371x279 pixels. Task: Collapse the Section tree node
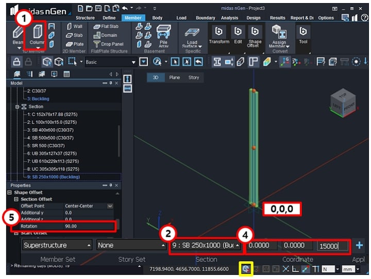point(17,107)
